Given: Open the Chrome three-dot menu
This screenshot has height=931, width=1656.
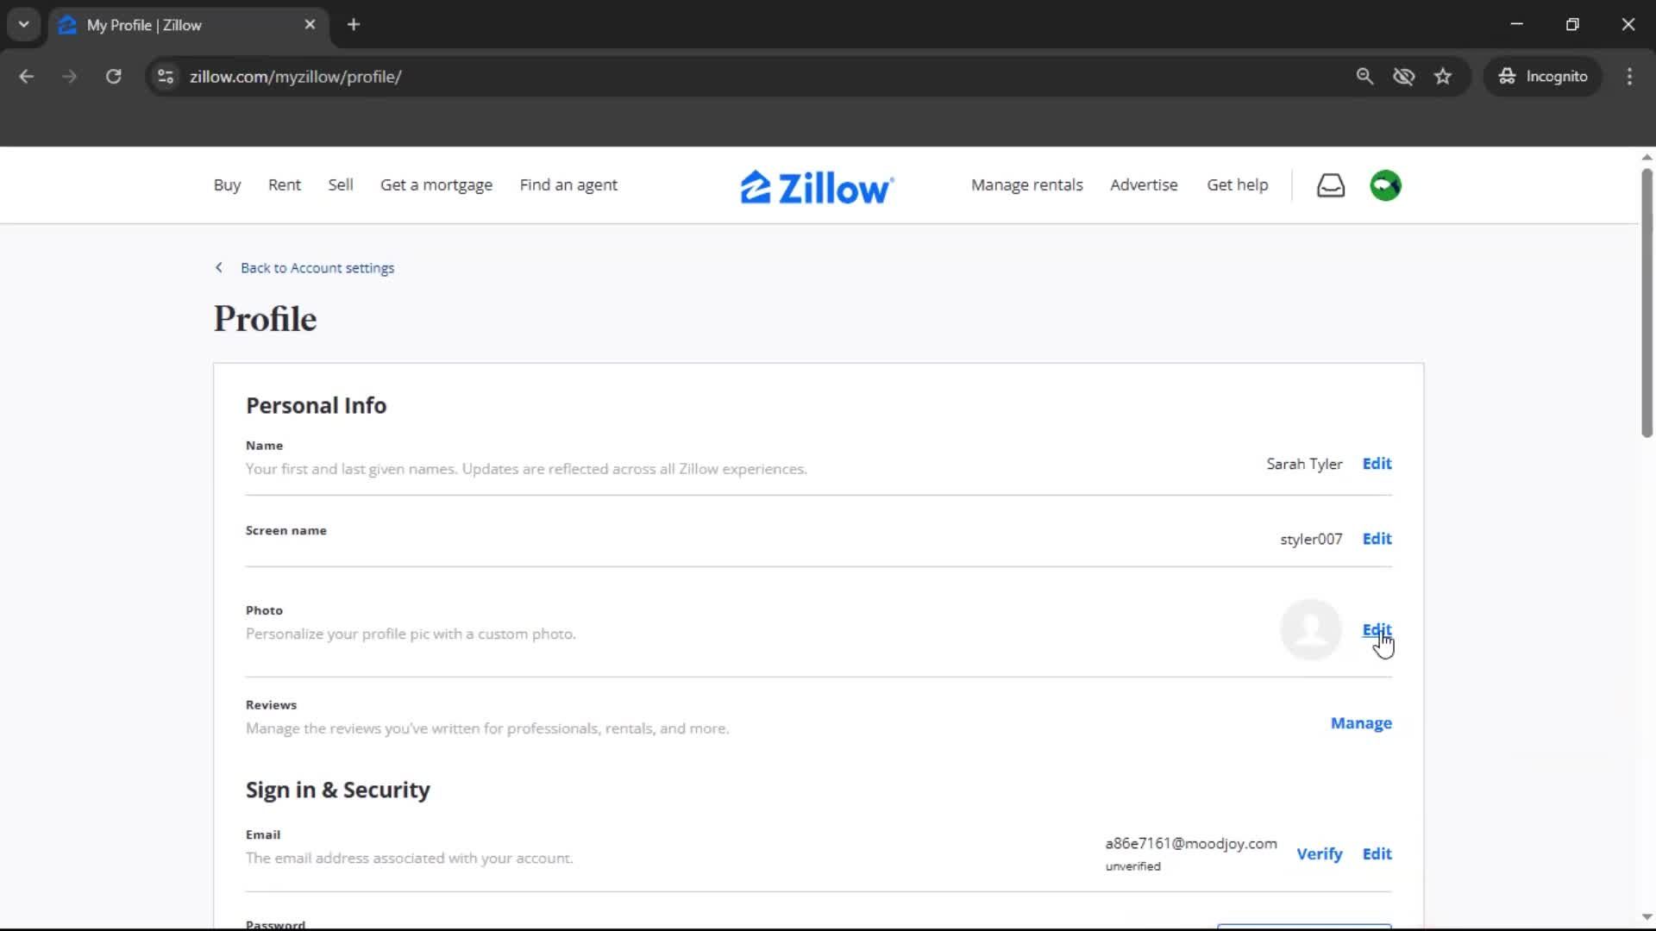Looking at the screenshot, I should pos(1629,76).
